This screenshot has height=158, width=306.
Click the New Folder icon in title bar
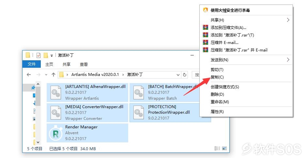[46, 55]
